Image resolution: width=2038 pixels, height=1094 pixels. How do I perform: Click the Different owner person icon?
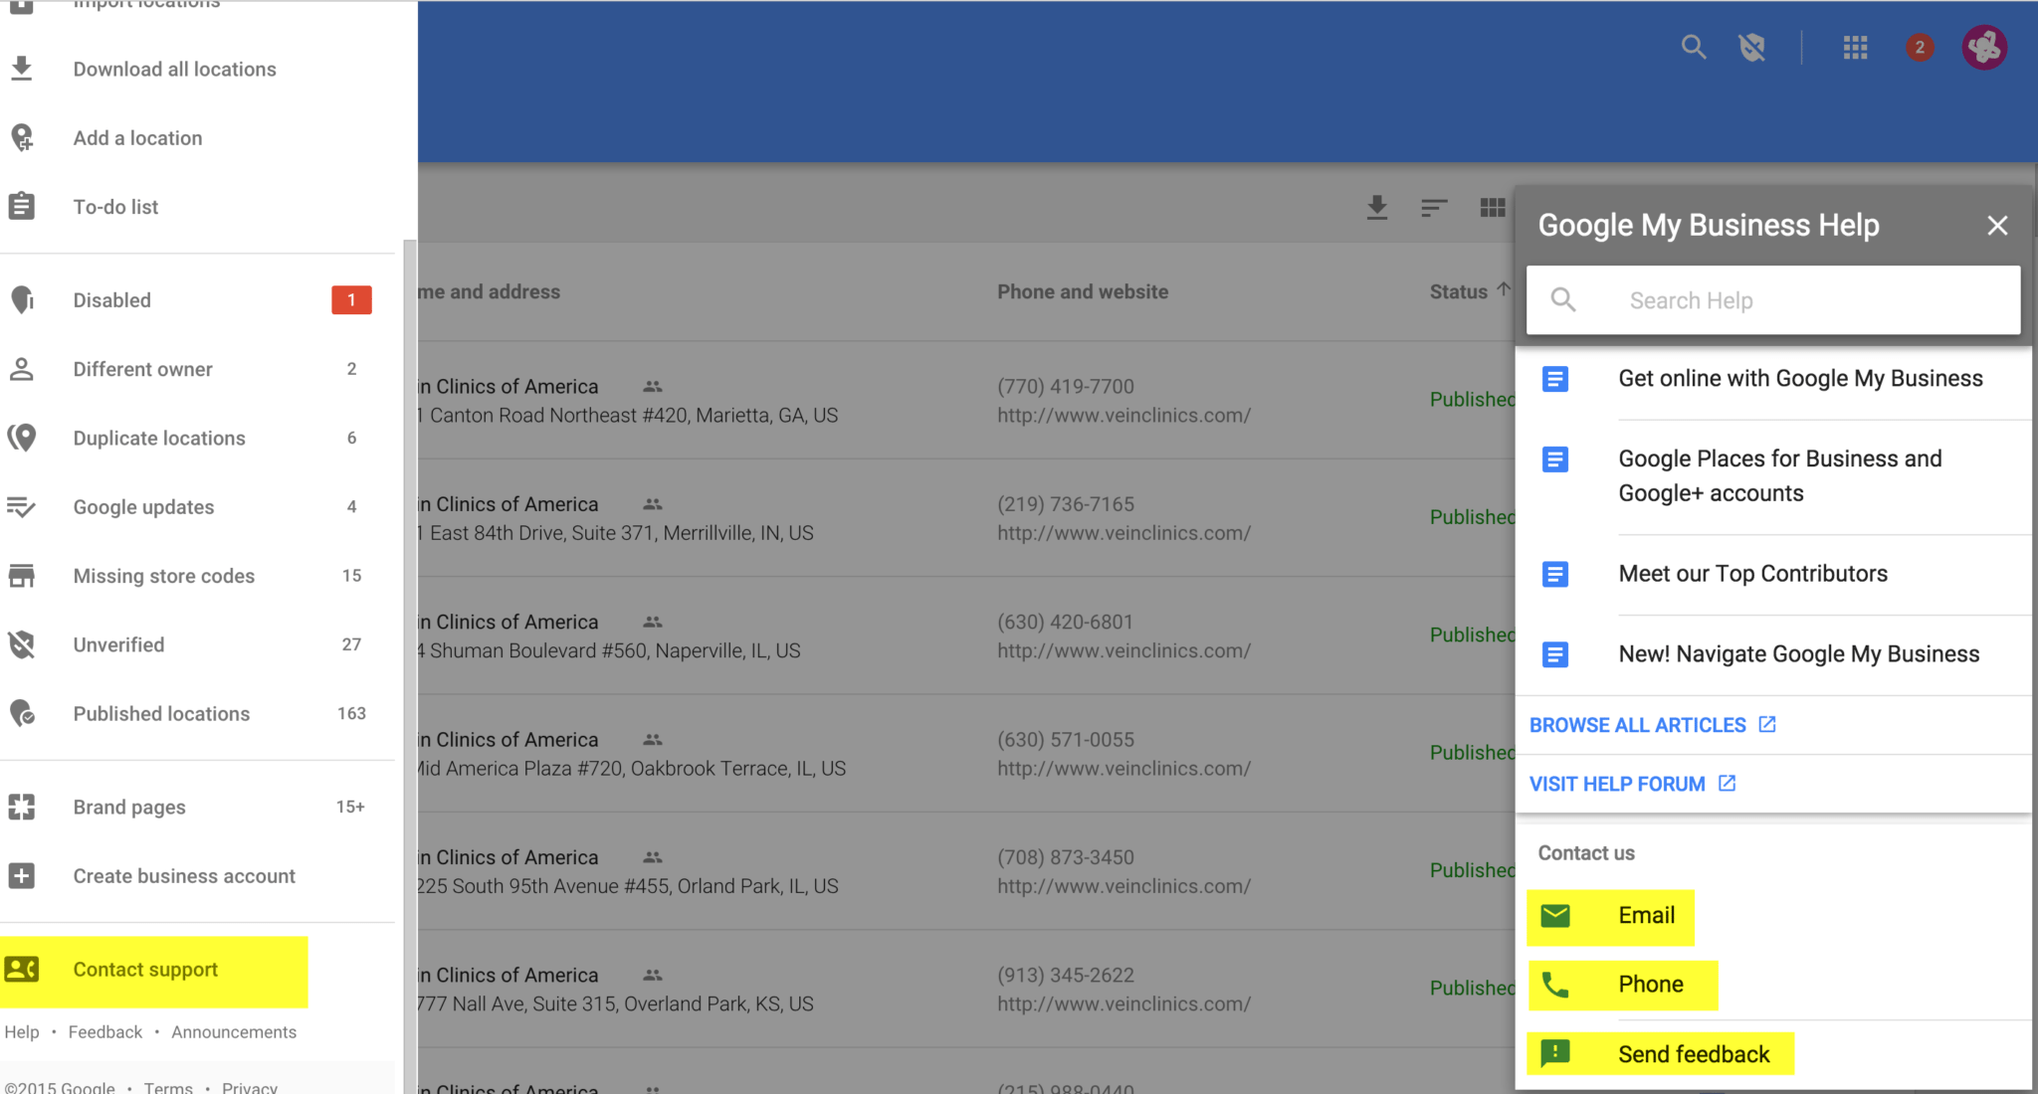click(22, 369)
